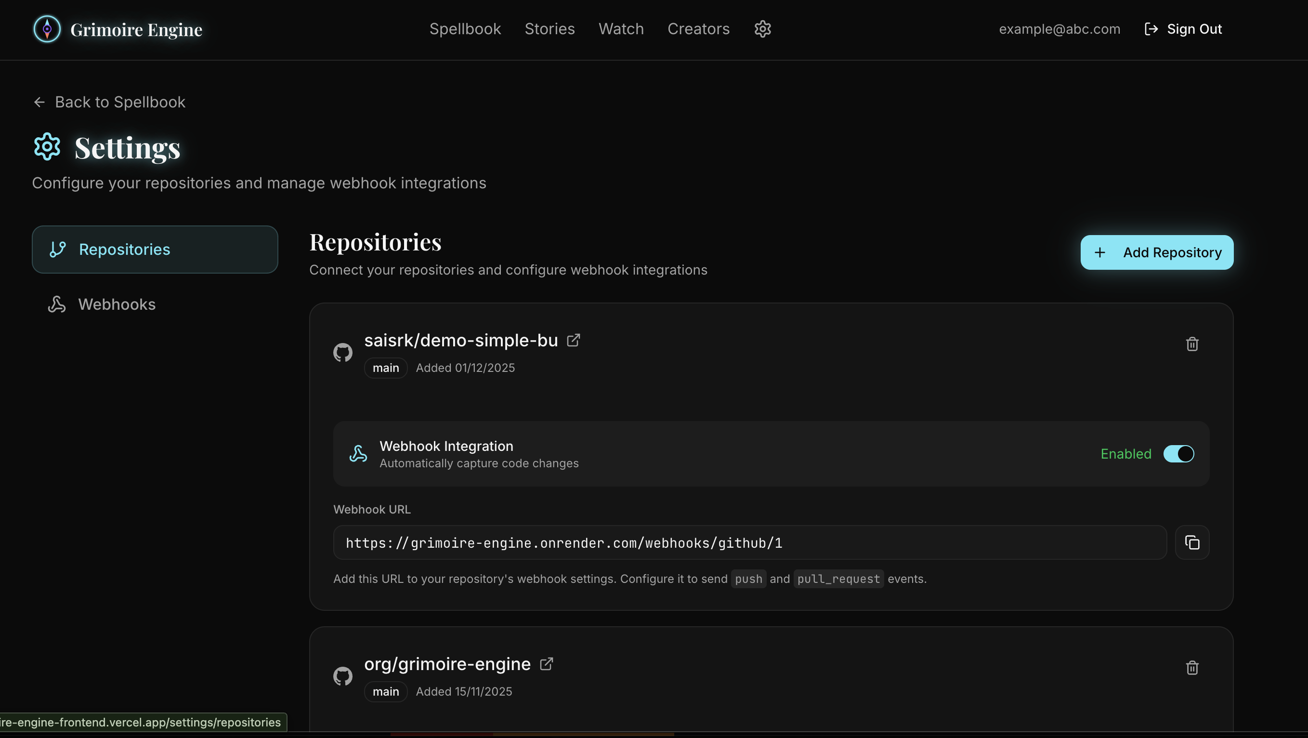Click the Sign Out button
The width and height of the screenshot is (1308, 738).
pyautogui.click(x=1184, y=29)
